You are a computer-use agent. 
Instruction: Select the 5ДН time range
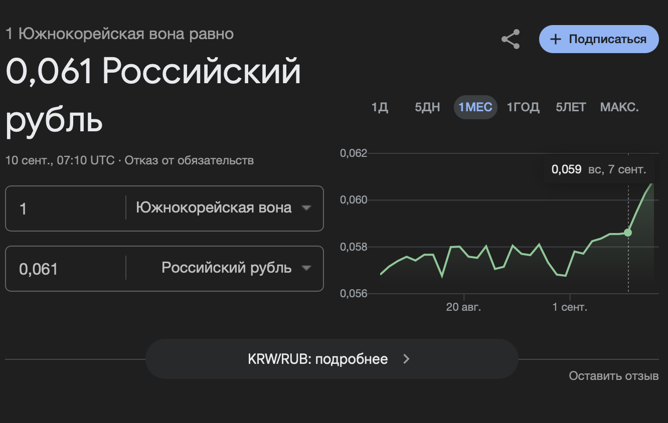click(x=427, y=107)
